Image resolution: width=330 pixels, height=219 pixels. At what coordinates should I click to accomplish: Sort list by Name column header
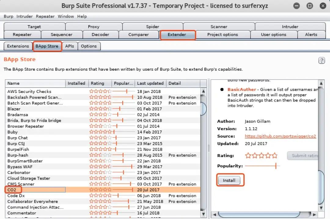pyautogui.click(x=35, y=84)
